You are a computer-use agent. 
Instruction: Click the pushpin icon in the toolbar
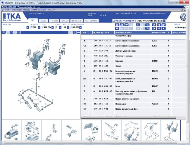(x=154, y=25)
